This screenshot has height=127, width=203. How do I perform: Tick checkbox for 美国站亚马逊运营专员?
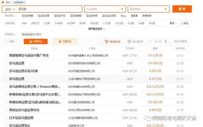pos(6,110)
